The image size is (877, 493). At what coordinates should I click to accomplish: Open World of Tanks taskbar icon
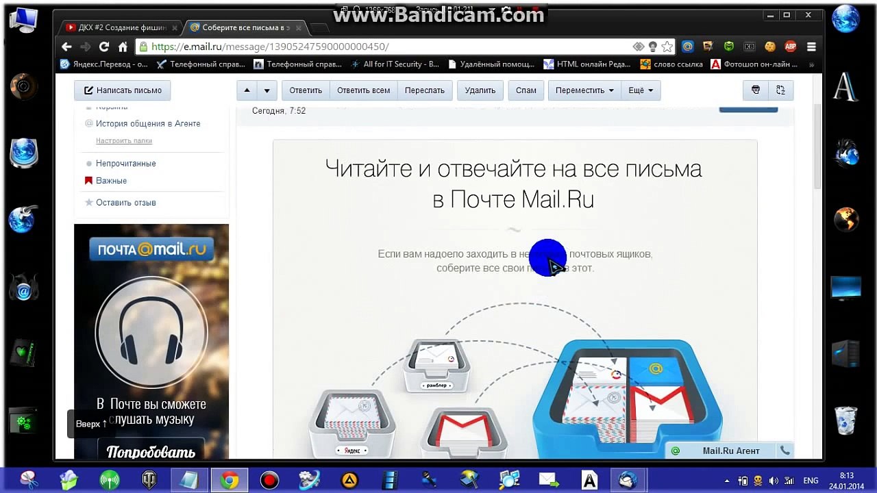pyautogui.click(x=149, y=480)
